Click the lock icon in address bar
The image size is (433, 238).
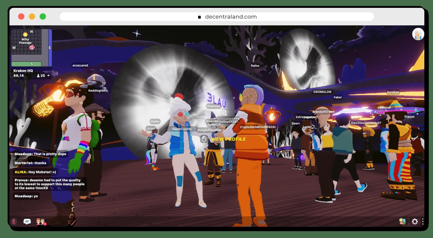pyautogui.click(x=199, y=17)
